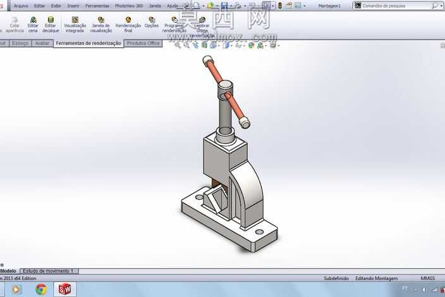Switch to Produtos Office tab

[x=143, y=43]
